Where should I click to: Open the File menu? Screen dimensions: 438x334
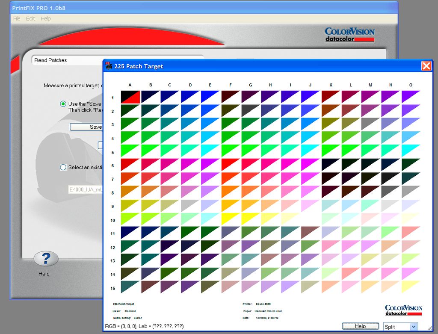(x=17, y=18)
